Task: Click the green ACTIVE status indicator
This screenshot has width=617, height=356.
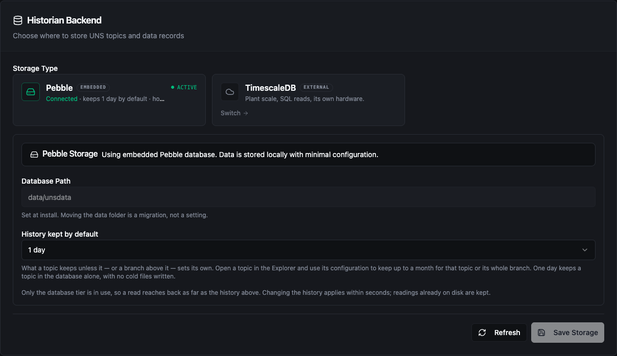Action: (x=184, y=87)
